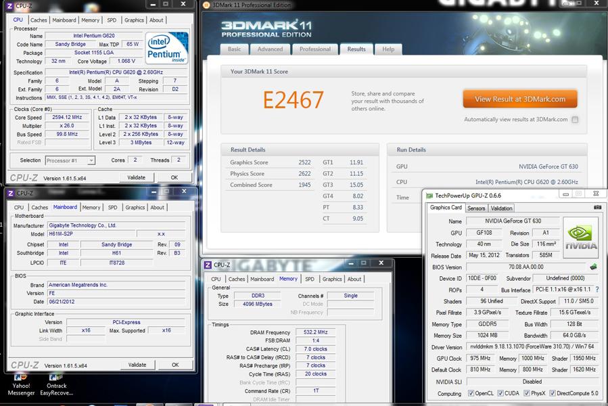Click the 3DMark 11 title bar icon
Screen dimensions: 608x406
207,5
